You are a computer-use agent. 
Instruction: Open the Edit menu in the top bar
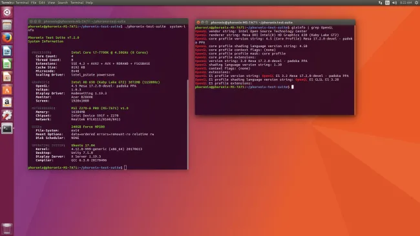point(42,3)
